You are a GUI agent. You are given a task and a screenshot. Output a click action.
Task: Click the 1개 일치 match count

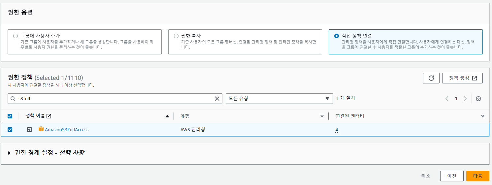(x=345, y=98)
